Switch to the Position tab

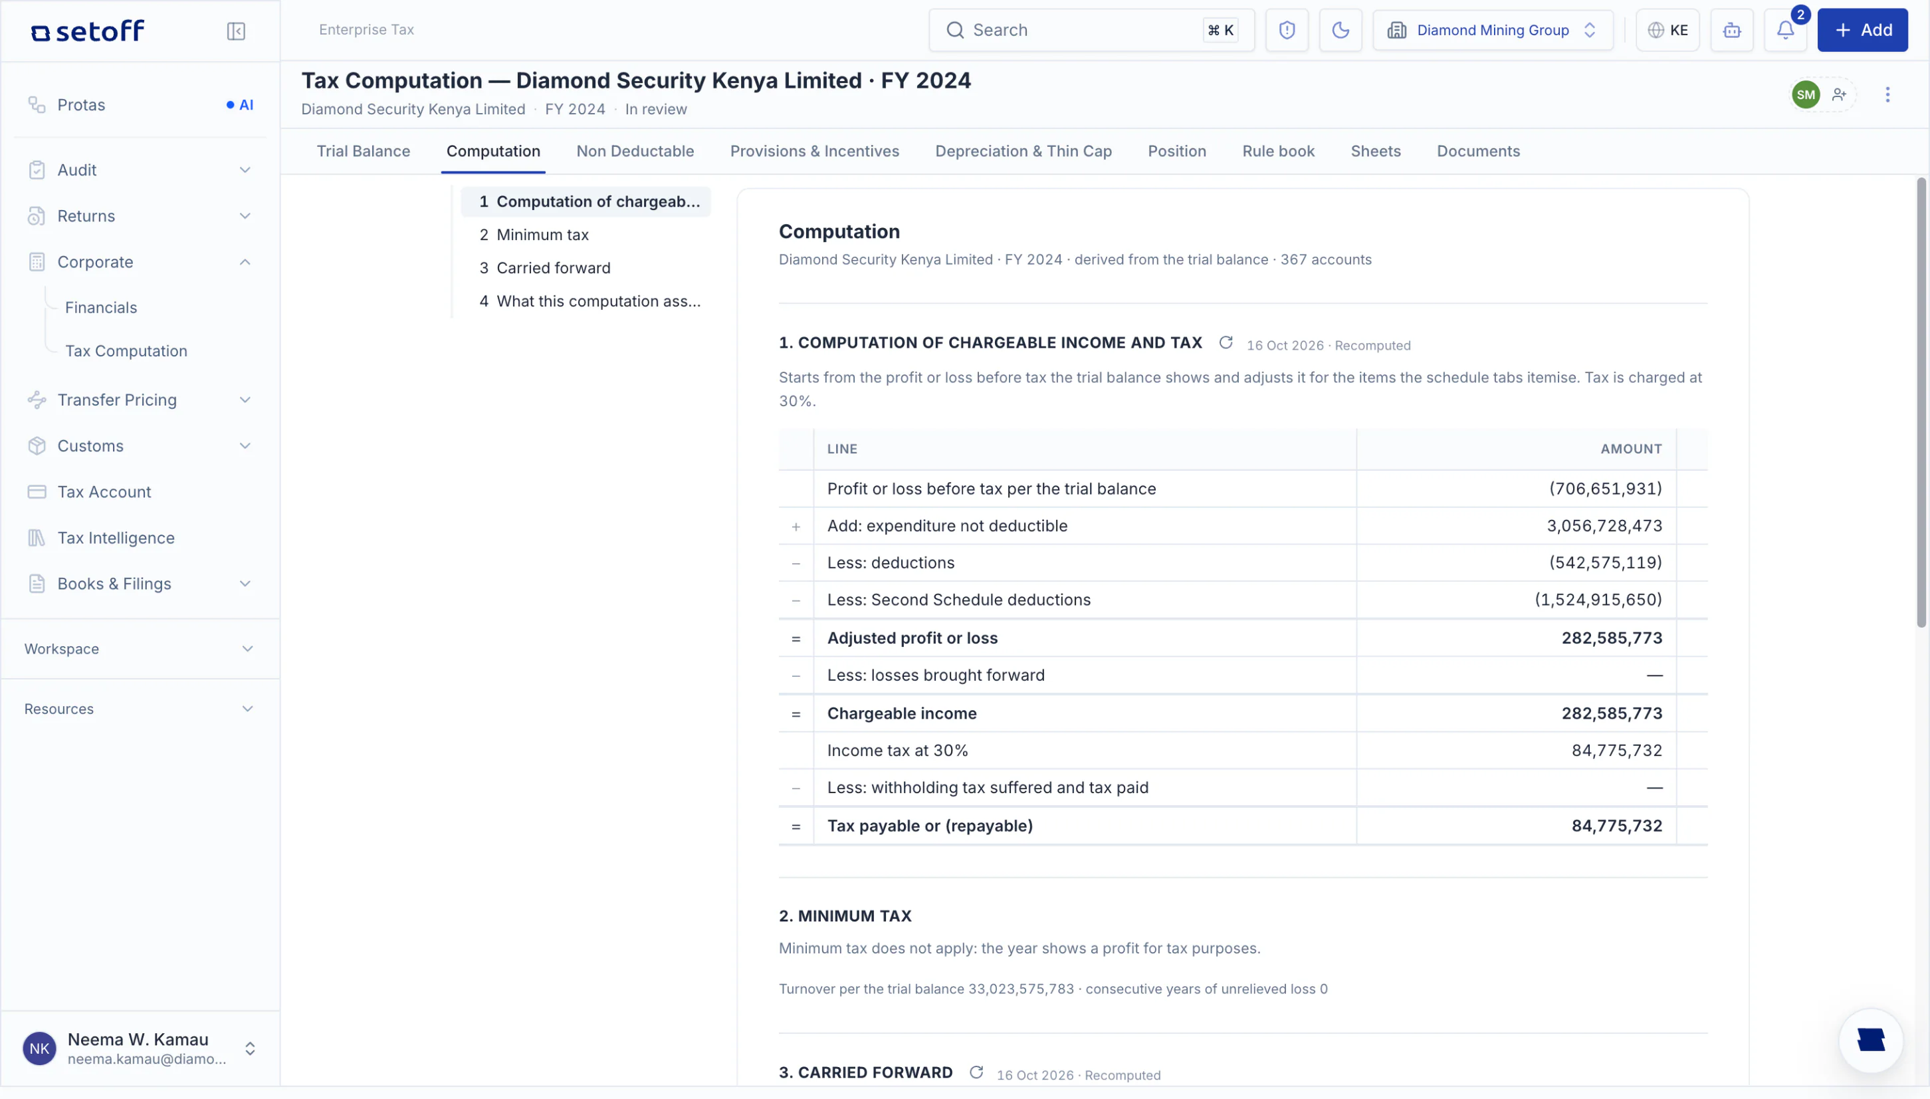pyautogui.click(x=1176, y=152)
